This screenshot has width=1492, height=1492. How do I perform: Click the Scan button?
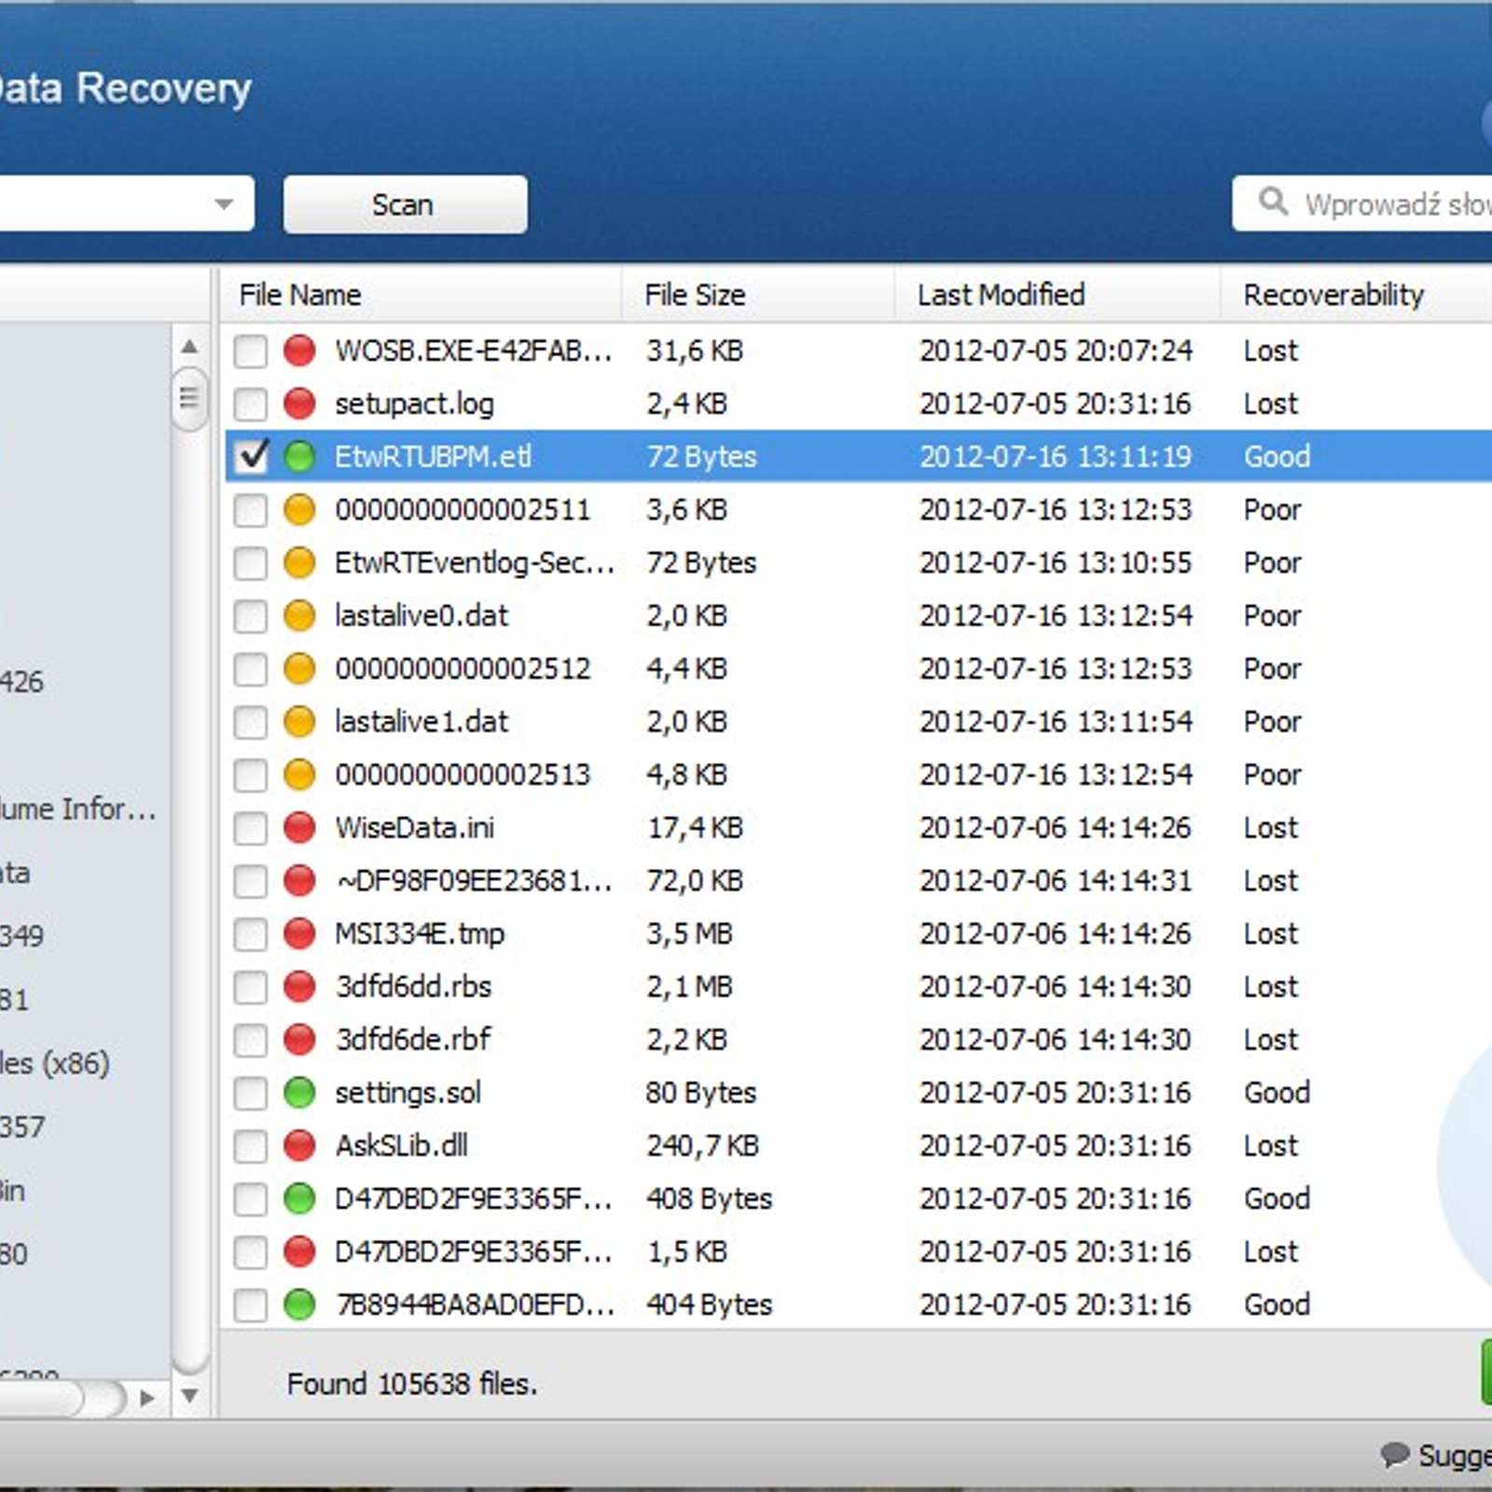[405, 204]
